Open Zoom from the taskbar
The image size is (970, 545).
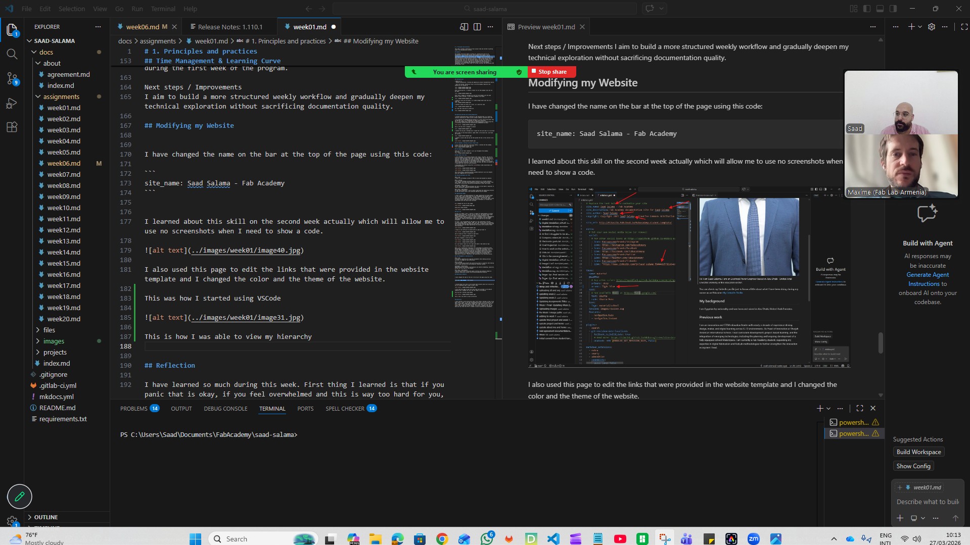(754, 539)
